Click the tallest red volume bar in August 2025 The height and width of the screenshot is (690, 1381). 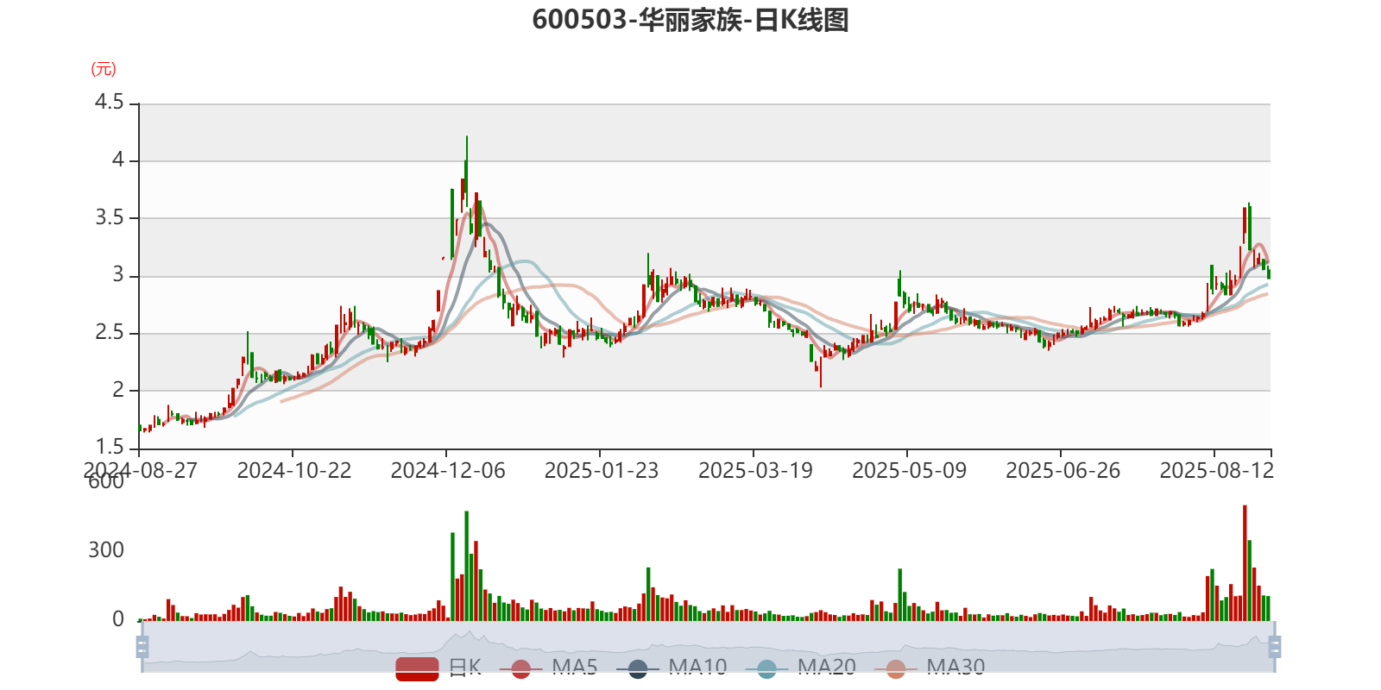(x=1245, y=563)
